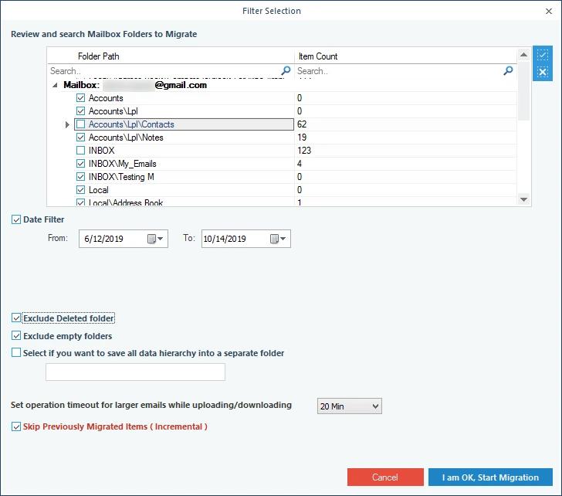This screenshot has width=562, height=496.
Task: Click the folder list scroll down arrow
Action: pyautogui.click(x=523, y=200)
